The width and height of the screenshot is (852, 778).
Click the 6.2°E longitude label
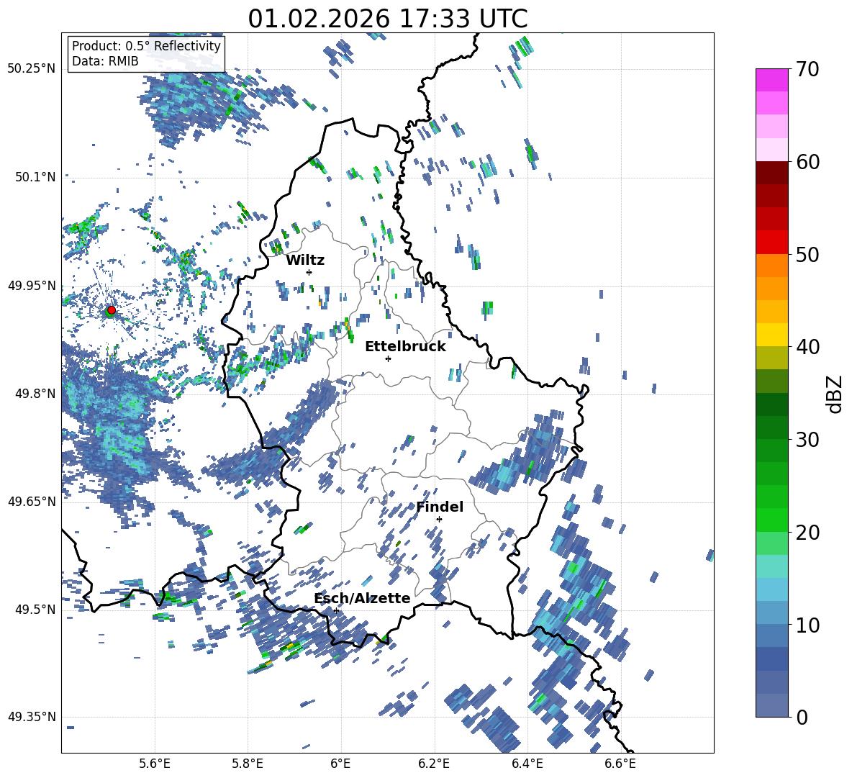point(434,764)
